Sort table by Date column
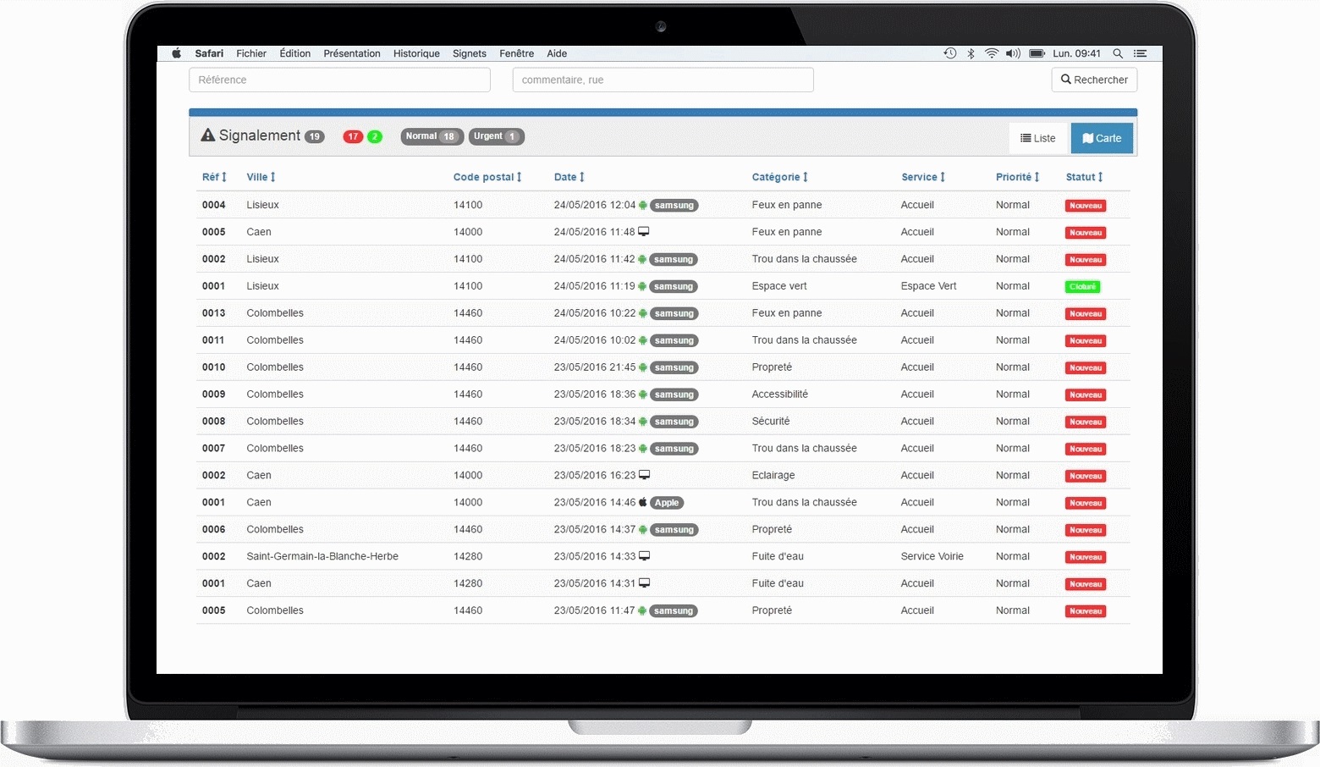The image size is (1320, 767). click(x=569, y=177)
